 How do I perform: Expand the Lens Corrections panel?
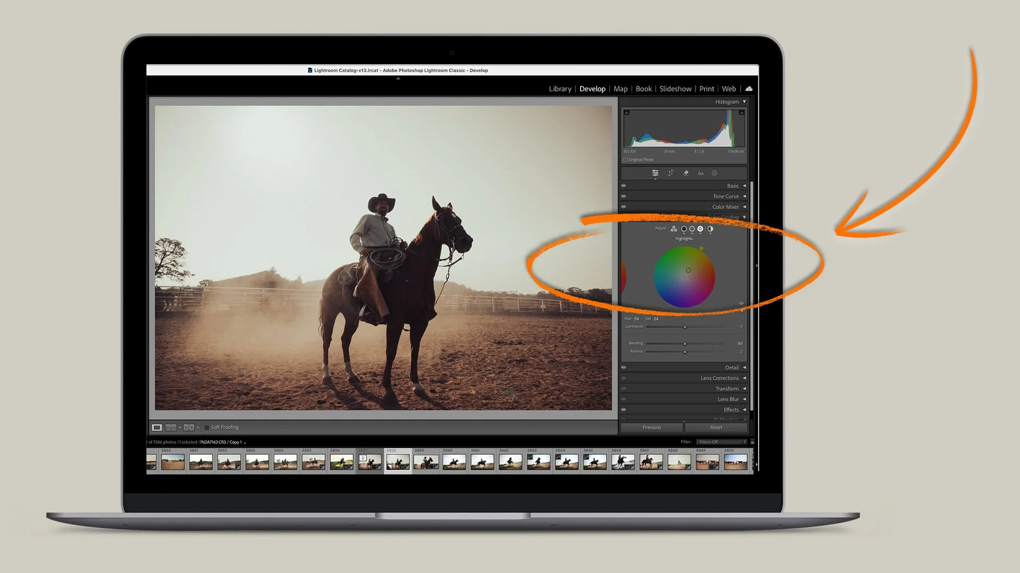click(x=720, y=378)
